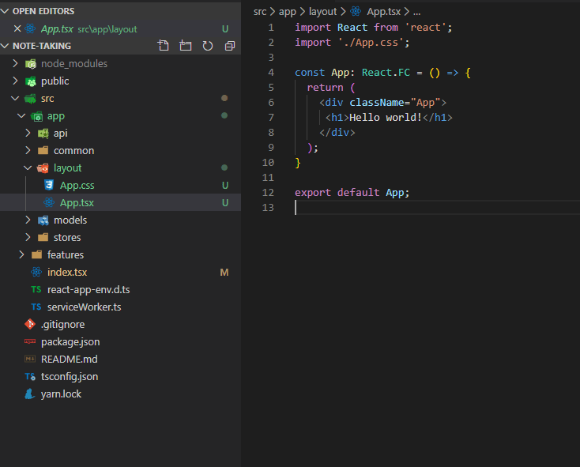Refresh the explorer using the refresh icon

208,46
